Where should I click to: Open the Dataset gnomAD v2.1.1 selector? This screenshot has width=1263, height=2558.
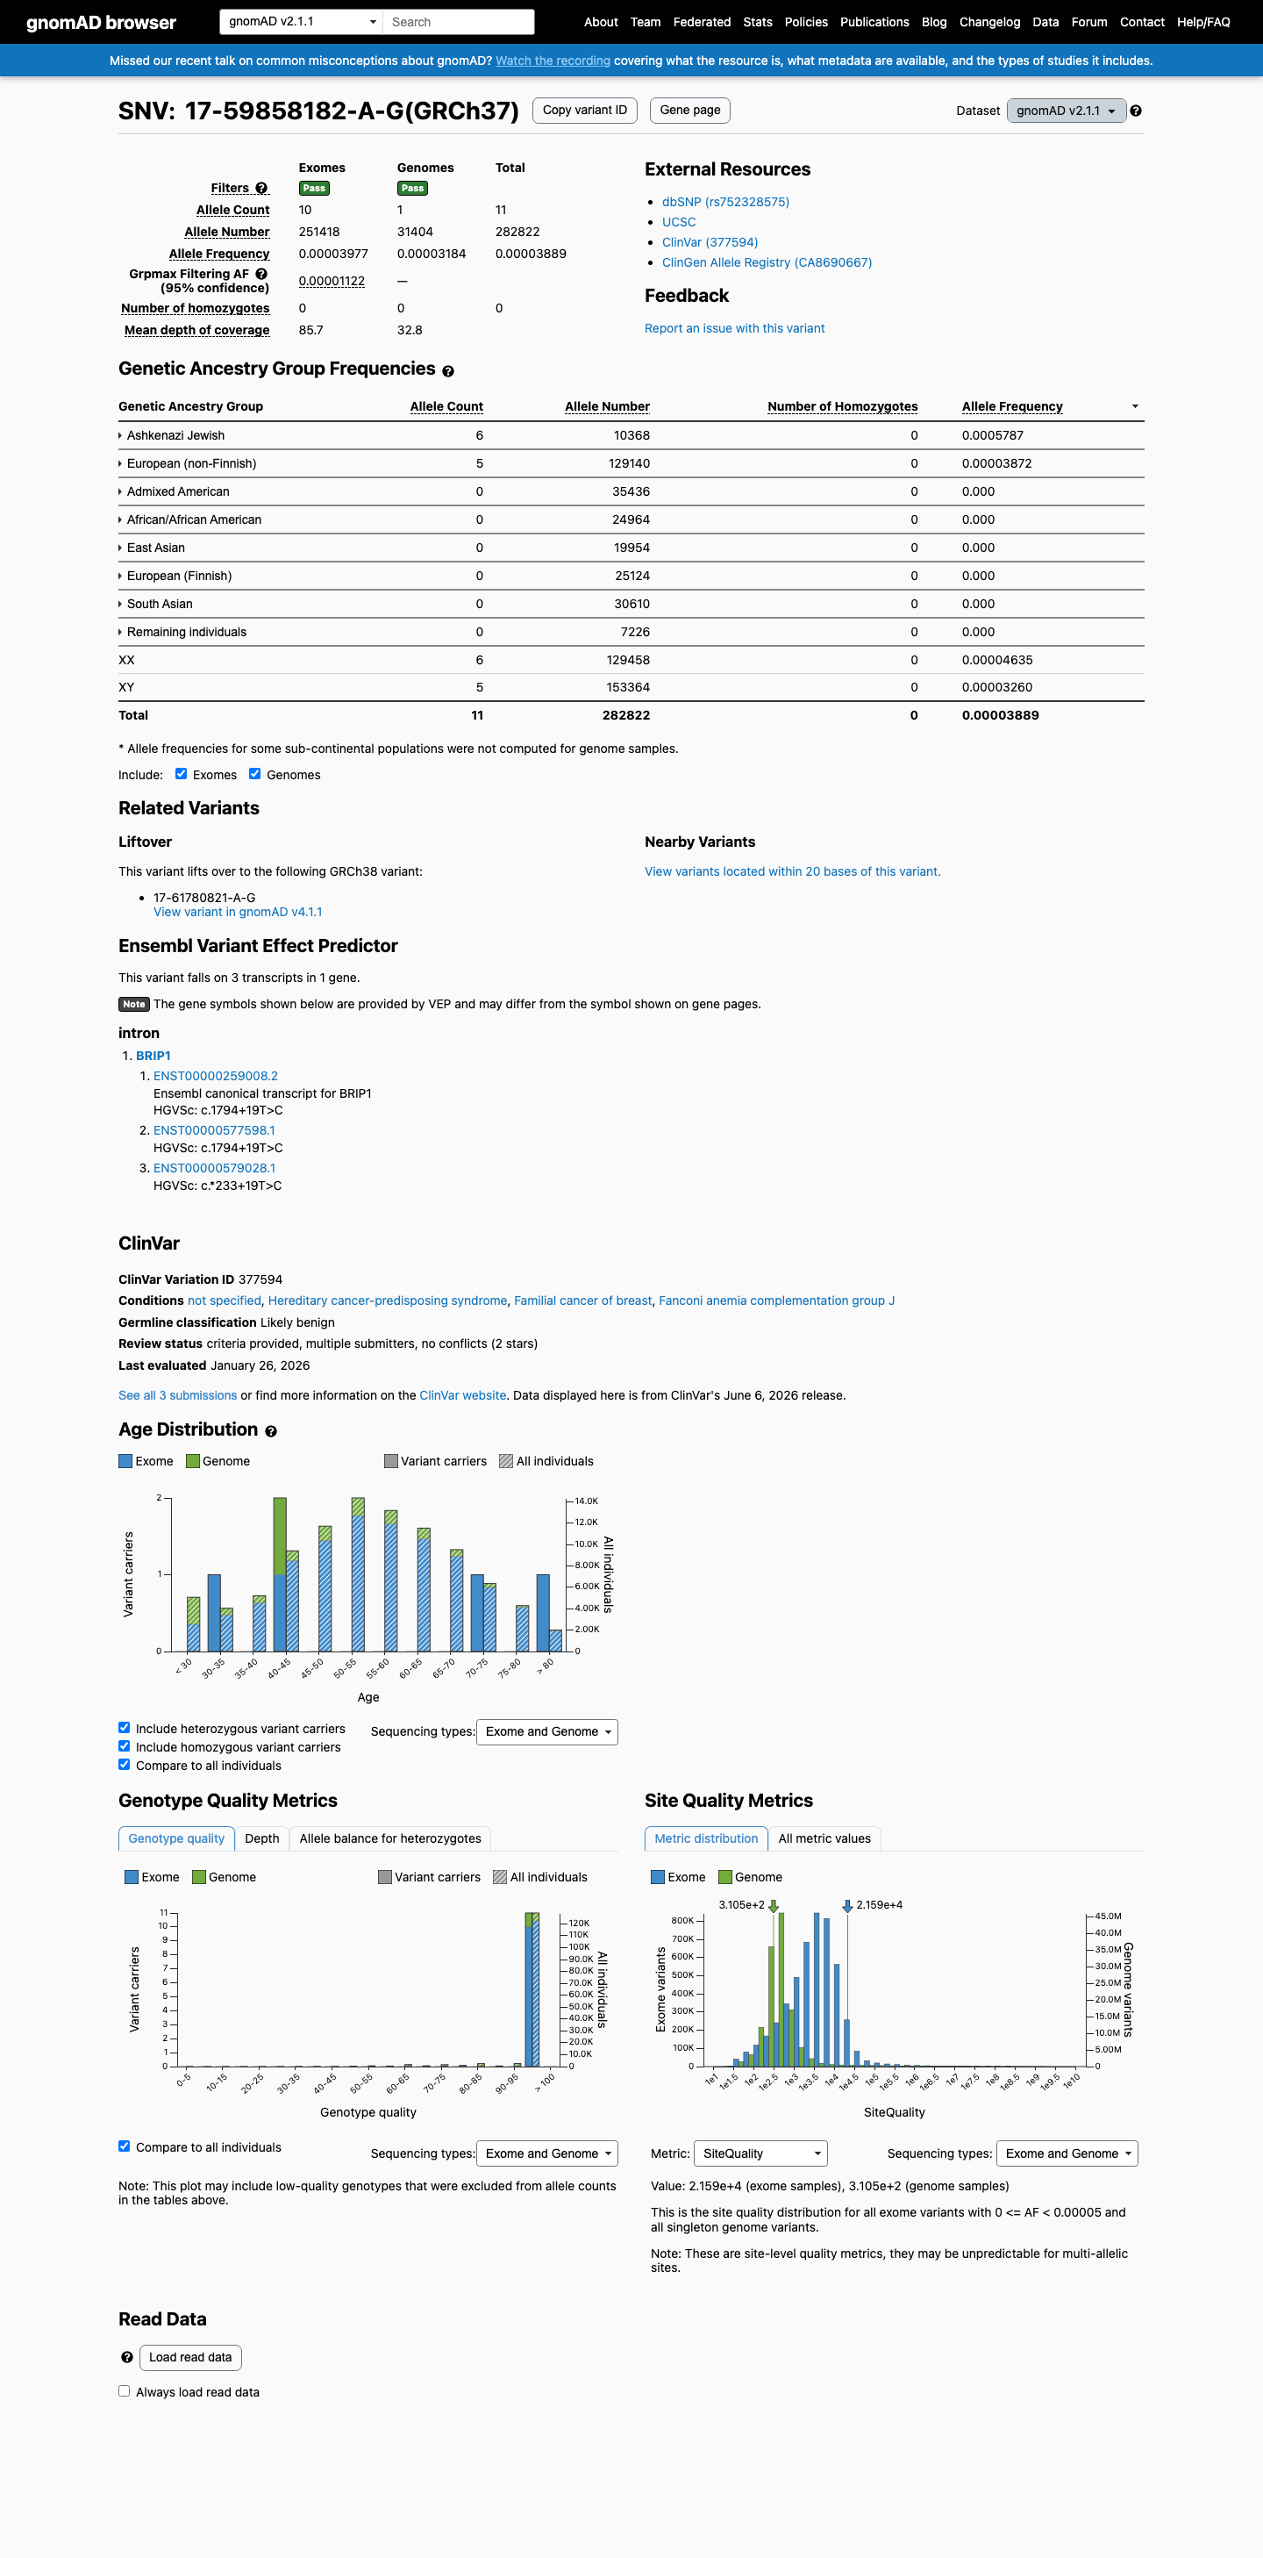pyautogui.click(x=1067, y=111)
